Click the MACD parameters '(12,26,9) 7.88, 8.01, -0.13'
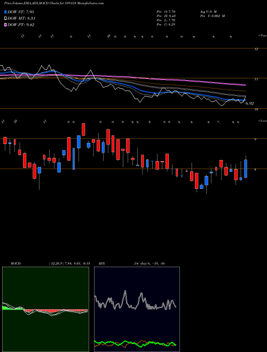The image size is (267, 352). click(x=69, y=263)
